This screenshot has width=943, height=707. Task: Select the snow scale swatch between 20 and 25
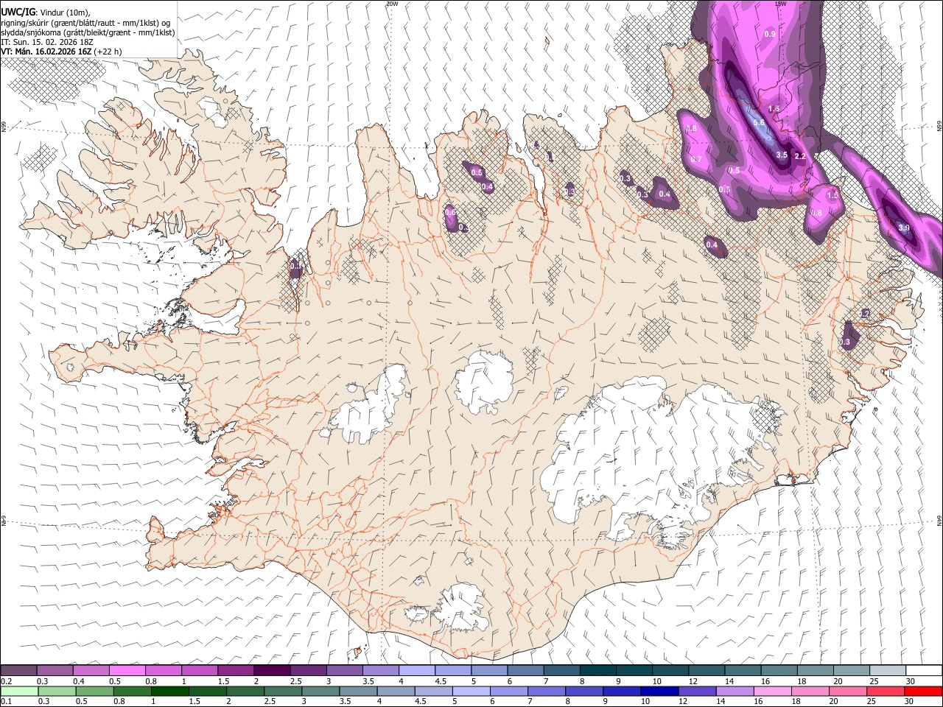pyautogui.click(x=851, y=671)
